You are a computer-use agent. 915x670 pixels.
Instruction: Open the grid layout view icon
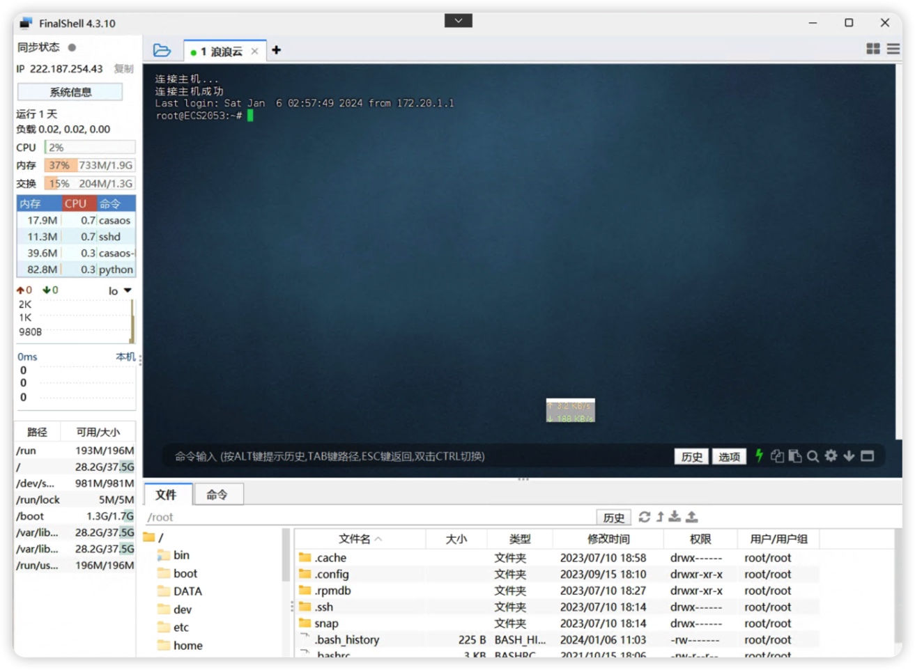click(x=872, y=49)
